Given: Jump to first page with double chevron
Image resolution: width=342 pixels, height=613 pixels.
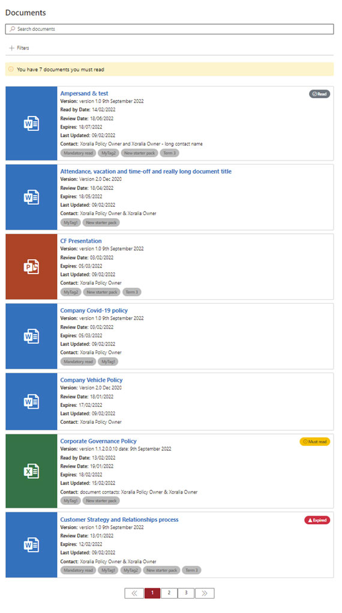Looking at the screenshot, I should [134, 593].
